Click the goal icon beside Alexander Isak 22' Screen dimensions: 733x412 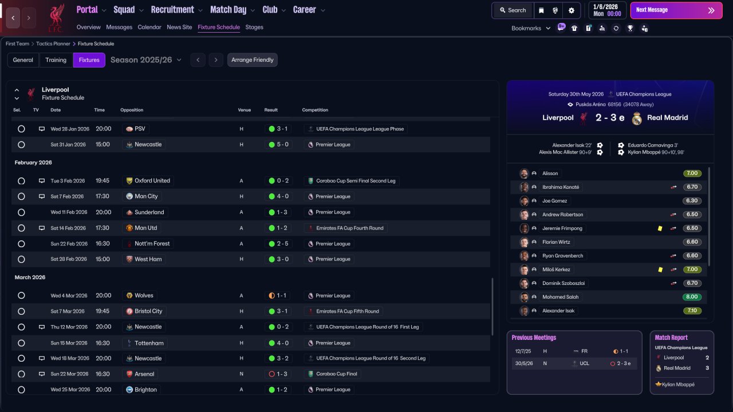[600, 145]
